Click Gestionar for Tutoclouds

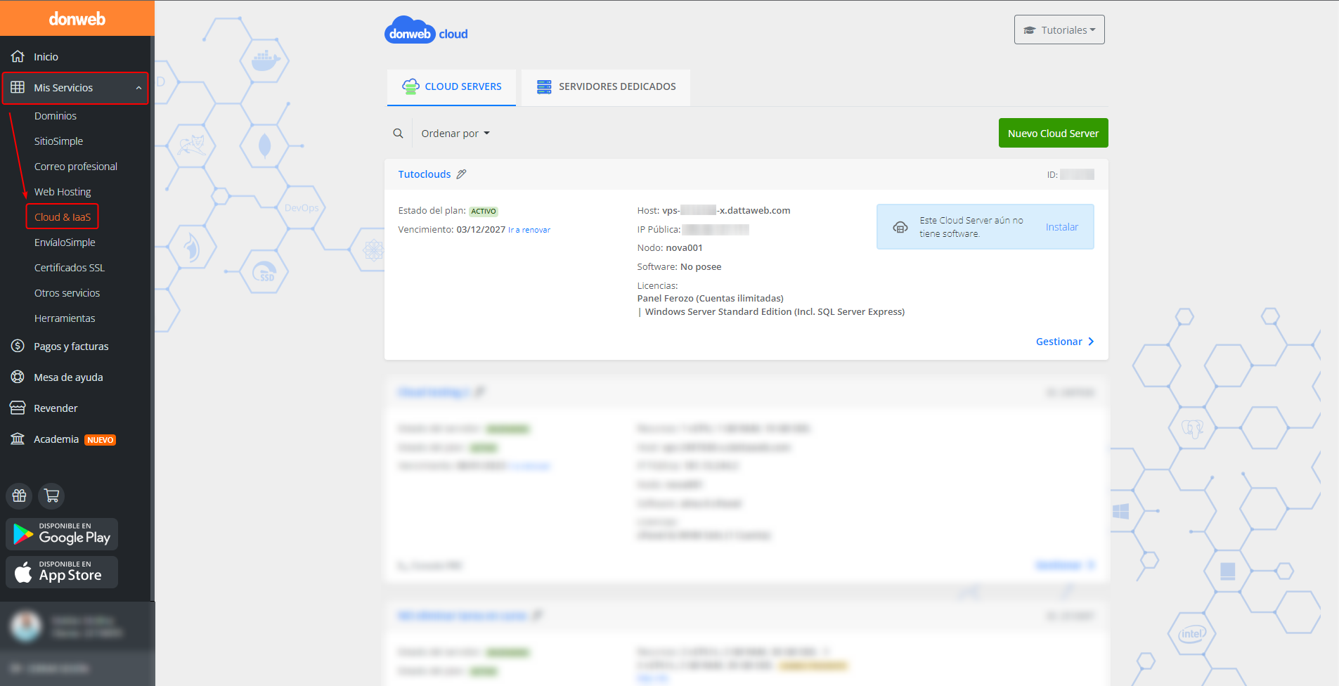[x=1065, y=342]
